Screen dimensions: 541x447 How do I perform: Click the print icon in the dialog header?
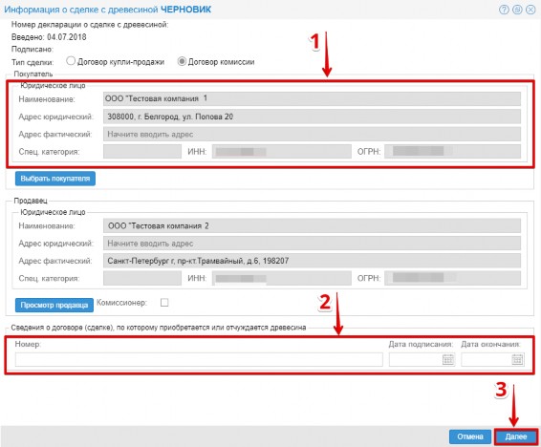point(517,10)
